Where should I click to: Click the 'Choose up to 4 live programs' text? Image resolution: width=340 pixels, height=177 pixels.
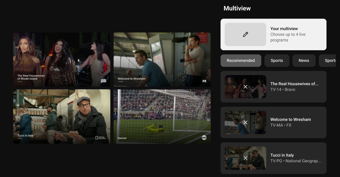click(x=288, y=37)
